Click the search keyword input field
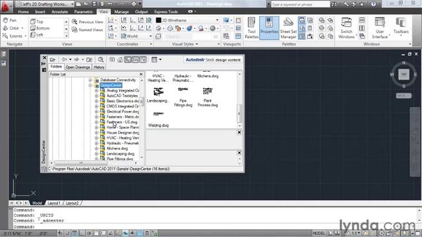 [x=301, y=4]
